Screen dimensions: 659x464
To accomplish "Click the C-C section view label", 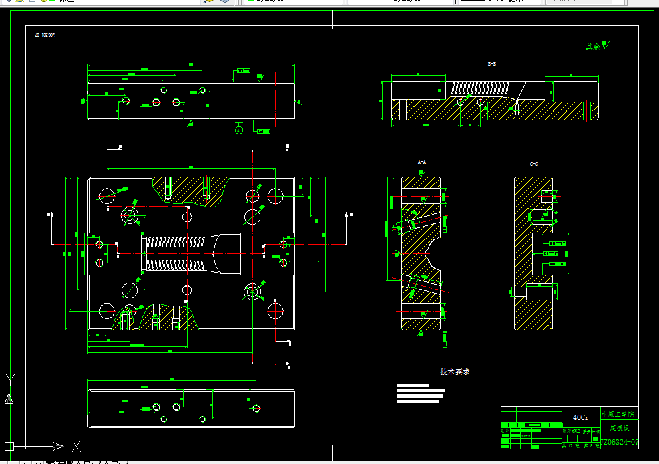I will click(534, 164).
